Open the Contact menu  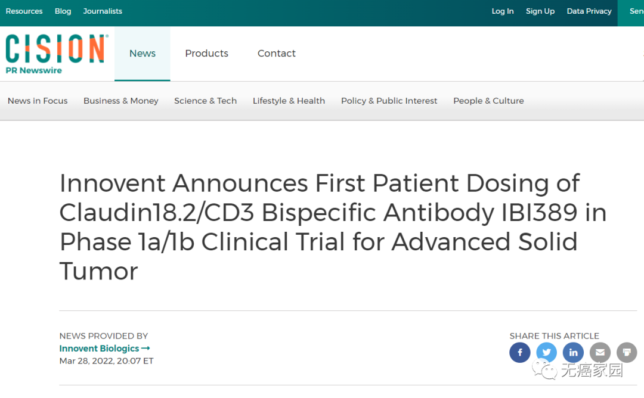pyautogui.click(x=277, y=54)
